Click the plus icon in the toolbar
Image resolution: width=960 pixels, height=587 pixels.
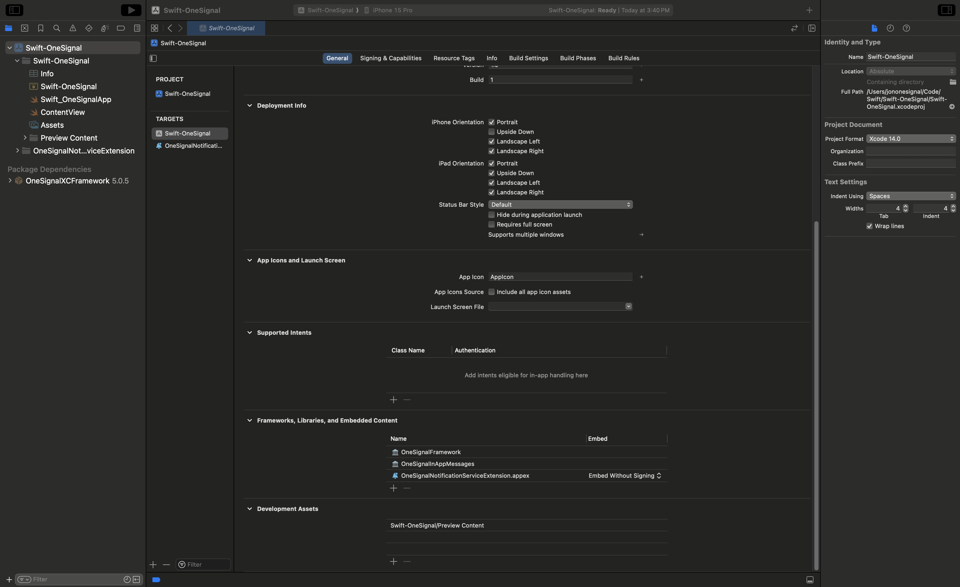(x=809, y=10)
